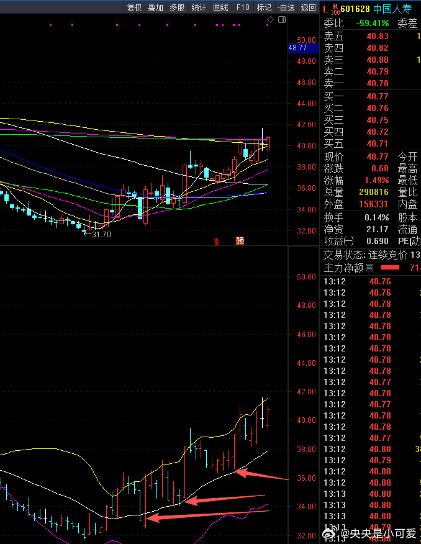Select stock code 601628
Screen dimensions: 421x544
point(355,9)
